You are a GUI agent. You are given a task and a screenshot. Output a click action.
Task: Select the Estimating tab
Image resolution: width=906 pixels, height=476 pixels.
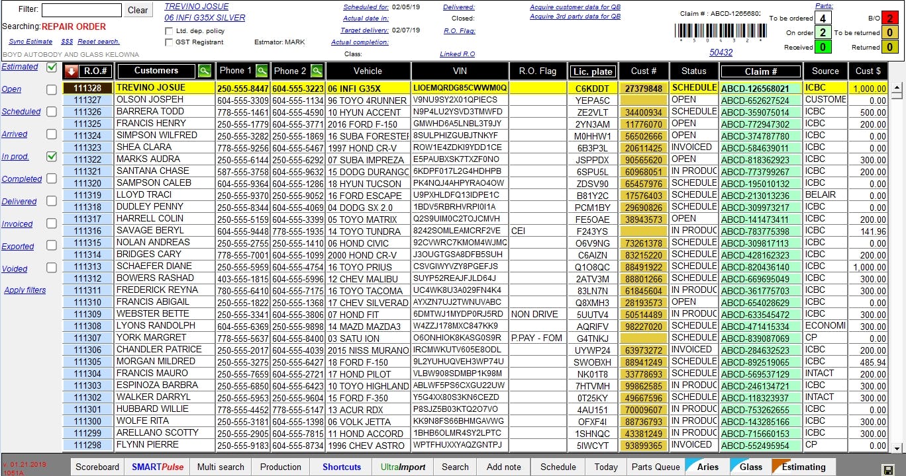pos(802,467)
